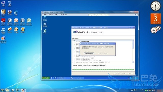Image resolution: width=163 pixels, height=92 pixels.
Task: Launch the Windows XP Mode desktop shortcut
Action: (3, 40)
